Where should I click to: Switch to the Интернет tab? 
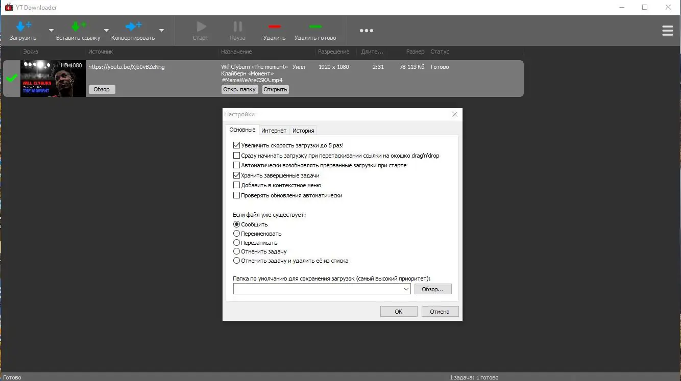[274, 131]
